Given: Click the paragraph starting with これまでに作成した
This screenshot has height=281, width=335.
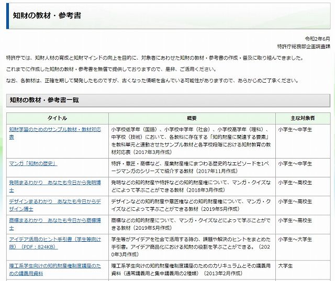Looking at the screenshot, I should tap(111, 70).
